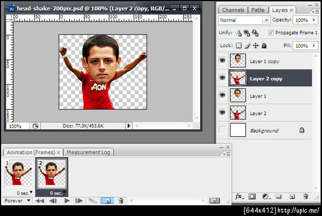This screenshot has height=216, width=322.
Task: Duplicate the selected animation frame
Action: [x=107, y=200]
